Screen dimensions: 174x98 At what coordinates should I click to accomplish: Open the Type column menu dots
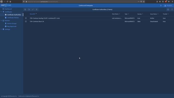pos(129,14)
